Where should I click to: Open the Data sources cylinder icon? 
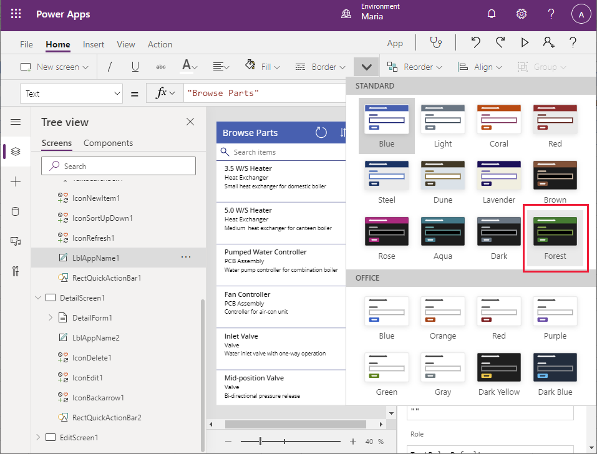click(16, 211)
